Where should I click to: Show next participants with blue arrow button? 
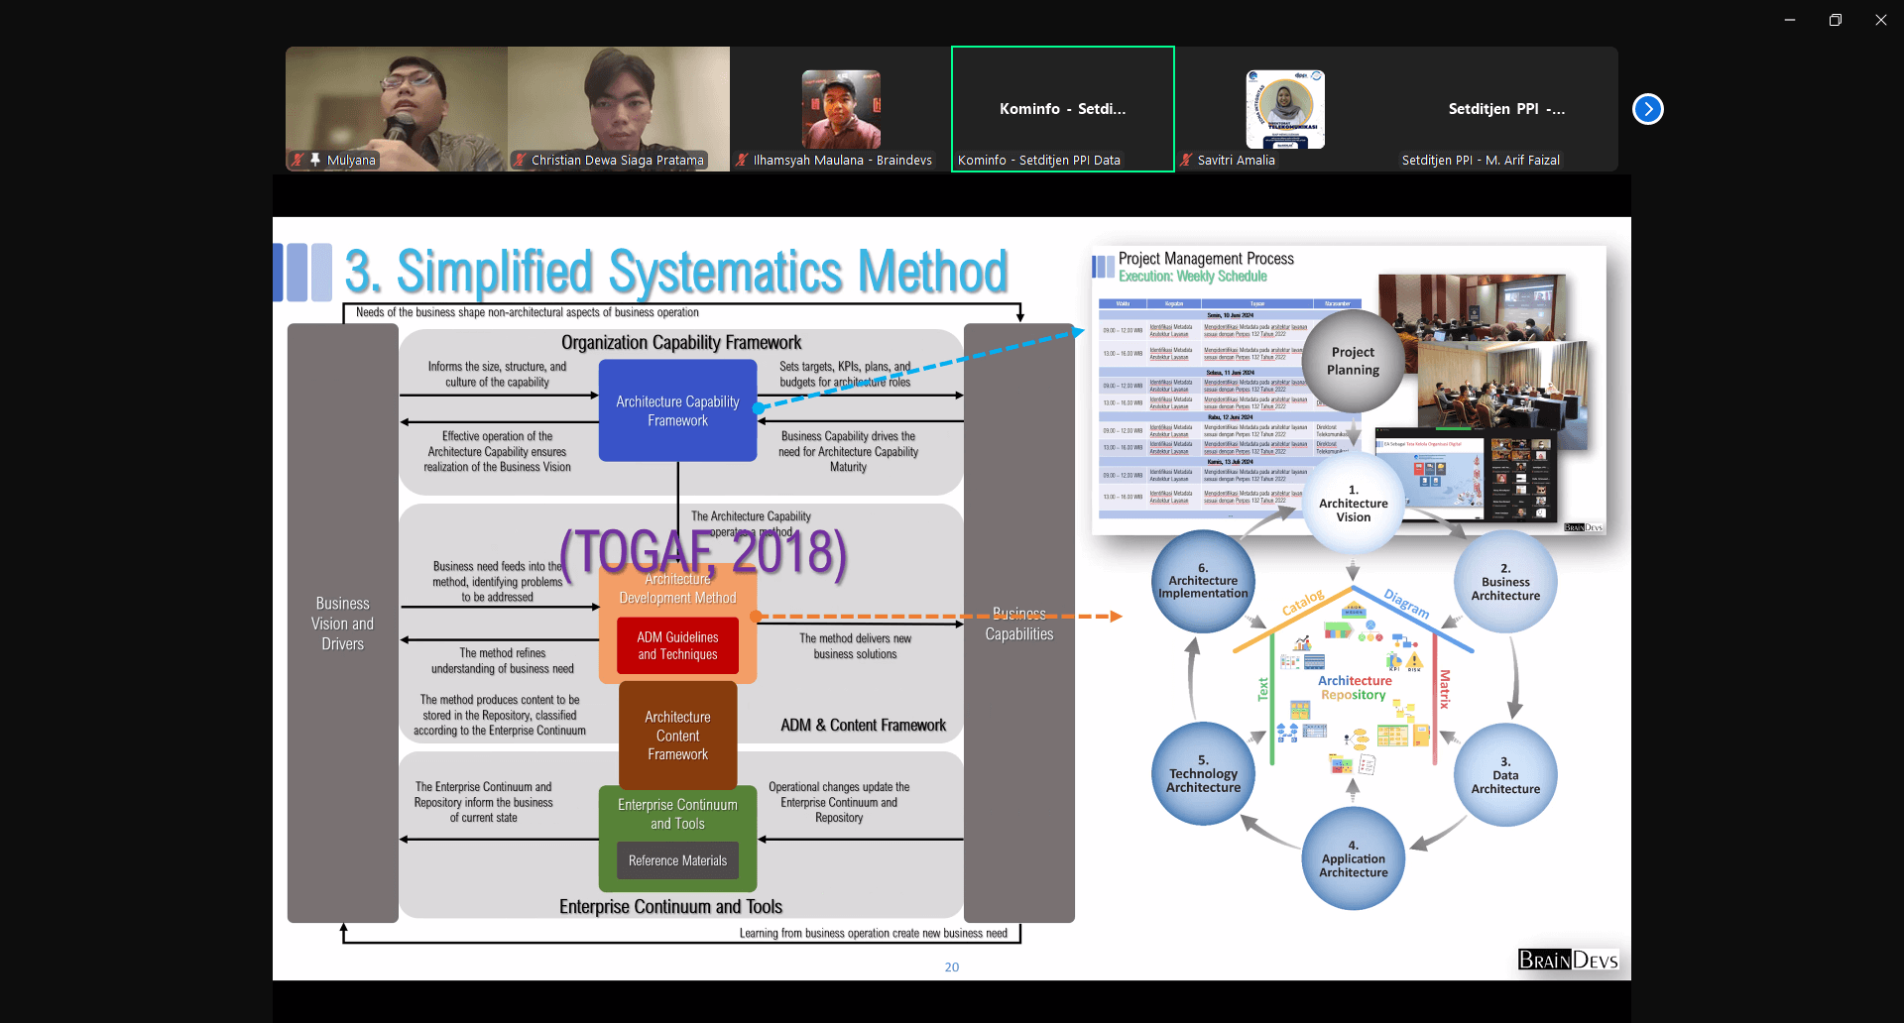pyautogui.click(x=1647, y=109)
